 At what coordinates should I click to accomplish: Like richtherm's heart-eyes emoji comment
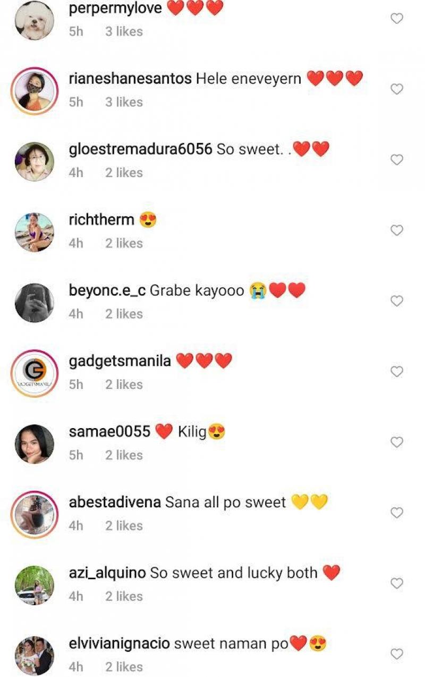point(397,230)
